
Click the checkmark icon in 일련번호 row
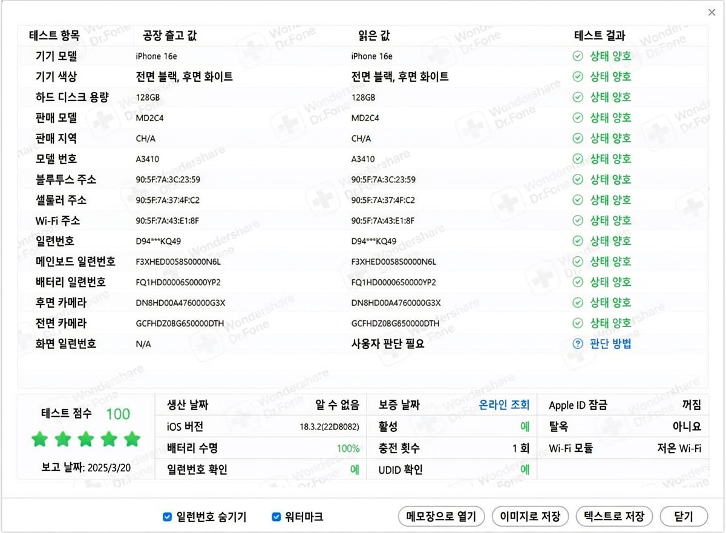tap(578, 241)
